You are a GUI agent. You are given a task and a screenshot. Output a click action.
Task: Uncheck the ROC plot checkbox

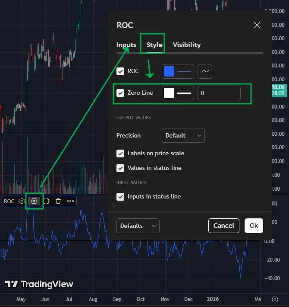click(120, 71)
